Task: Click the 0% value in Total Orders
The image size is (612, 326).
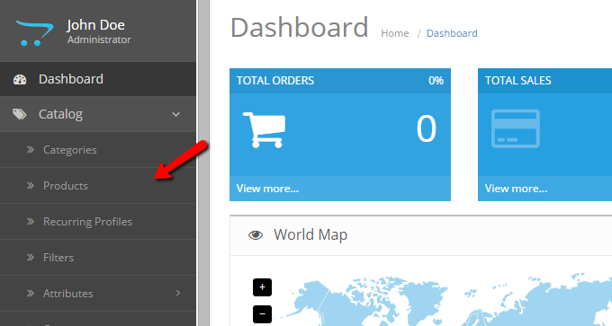Action: pyautogui.click(x=436, y=81)
